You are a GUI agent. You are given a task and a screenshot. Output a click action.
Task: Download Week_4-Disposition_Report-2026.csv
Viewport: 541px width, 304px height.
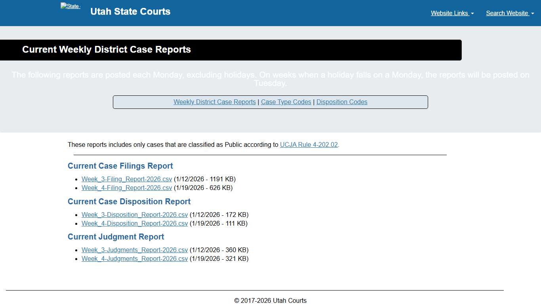tap(134, 223)
